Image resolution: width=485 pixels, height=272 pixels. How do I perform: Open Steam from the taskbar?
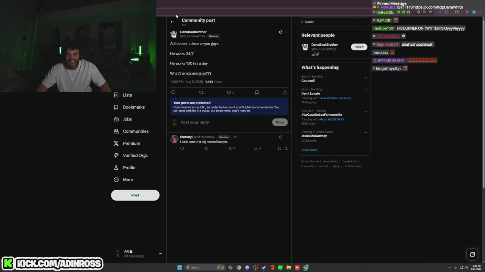[264, 267]
